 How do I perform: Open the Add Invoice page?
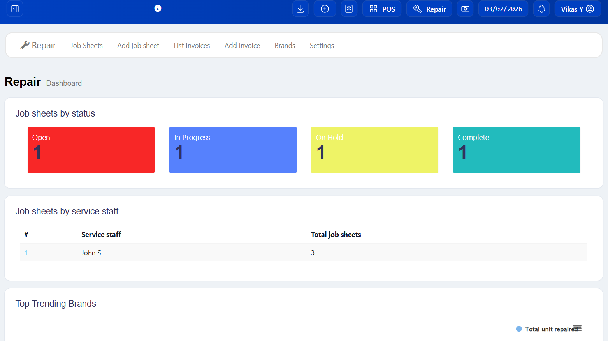point(242,45)
